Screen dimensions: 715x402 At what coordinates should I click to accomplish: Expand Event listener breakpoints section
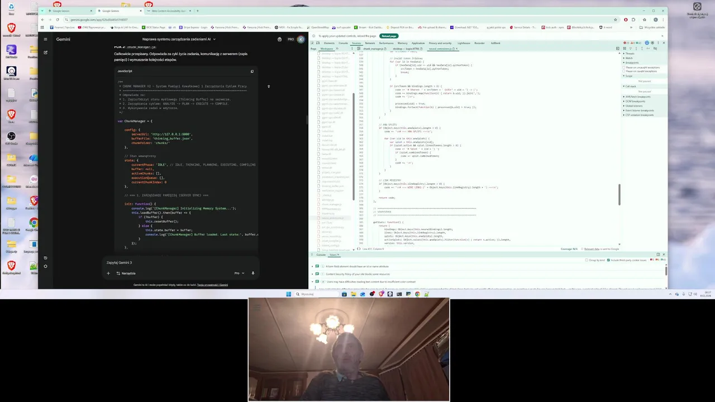click(639, 111)
